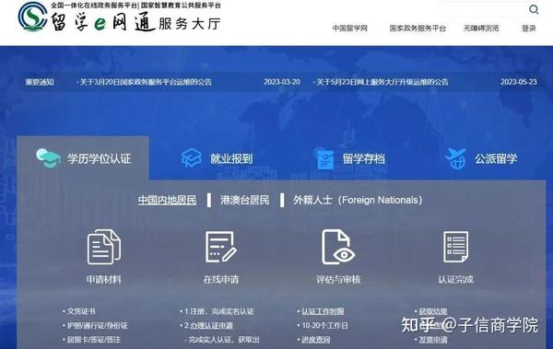Open the 5月23日 网上服务大厅升级运维 notice
This screenshot has width=553, height=349.
(382, 82)
